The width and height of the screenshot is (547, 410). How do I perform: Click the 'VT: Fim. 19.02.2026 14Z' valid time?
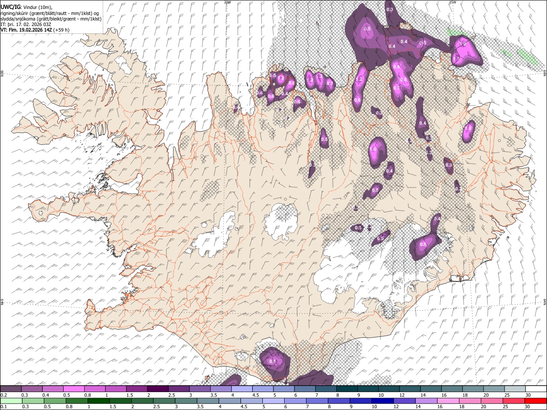point(26,30)
